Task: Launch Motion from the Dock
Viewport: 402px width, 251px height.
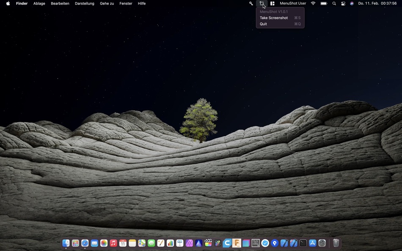Action: click(218, 243)
